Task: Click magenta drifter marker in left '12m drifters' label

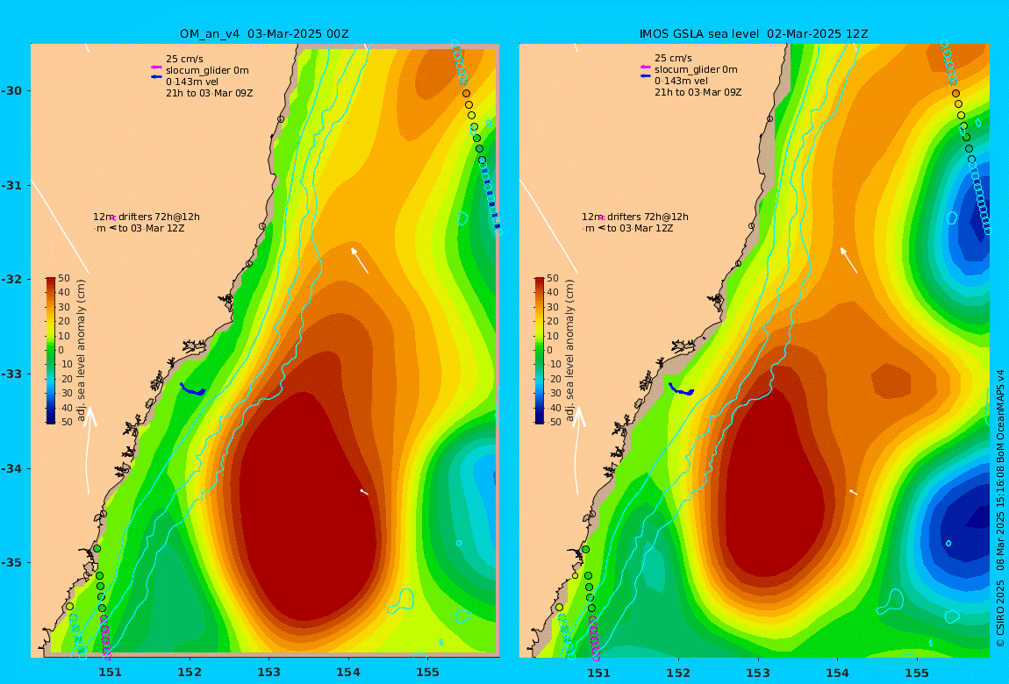Action: (x=112, y=218)
